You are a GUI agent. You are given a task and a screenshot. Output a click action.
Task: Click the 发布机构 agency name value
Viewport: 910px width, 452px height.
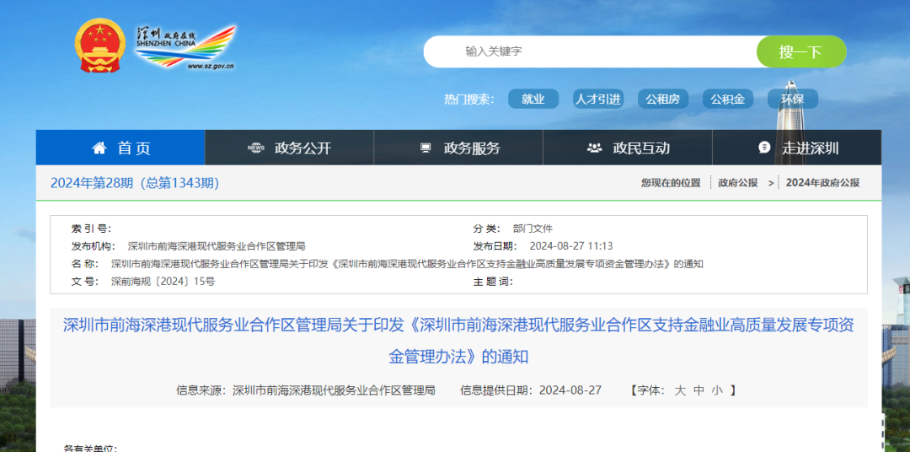point(217,245)
